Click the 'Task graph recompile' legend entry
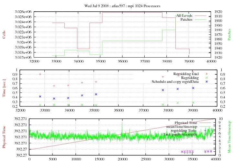The image size is (233, 163). tap(180, 134)
